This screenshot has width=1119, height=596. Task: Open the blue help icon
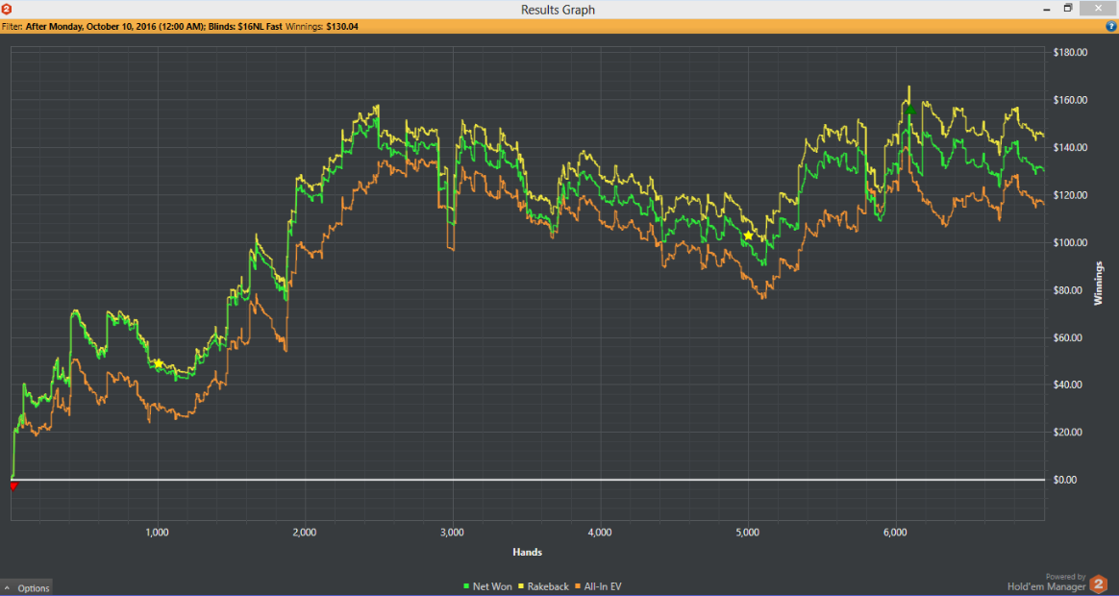[1110, 26]
